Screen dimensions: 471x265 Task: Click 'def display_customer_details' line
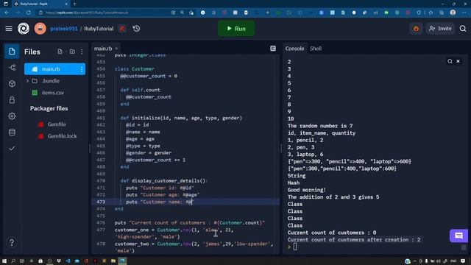(163, 180)
